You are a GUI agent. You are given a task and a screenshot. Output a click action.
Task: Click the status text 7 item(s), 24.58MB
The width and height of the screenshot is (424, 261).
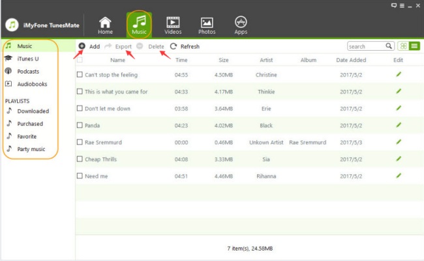[x=250, y=249]
